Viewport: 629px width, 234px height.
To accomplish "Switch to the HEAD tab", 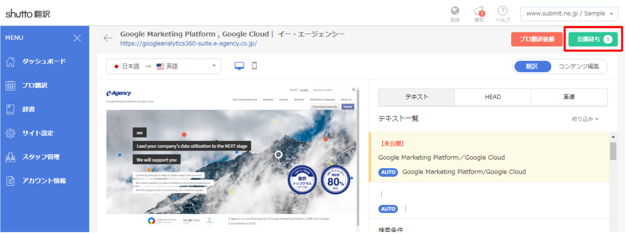I will (493, 97).
